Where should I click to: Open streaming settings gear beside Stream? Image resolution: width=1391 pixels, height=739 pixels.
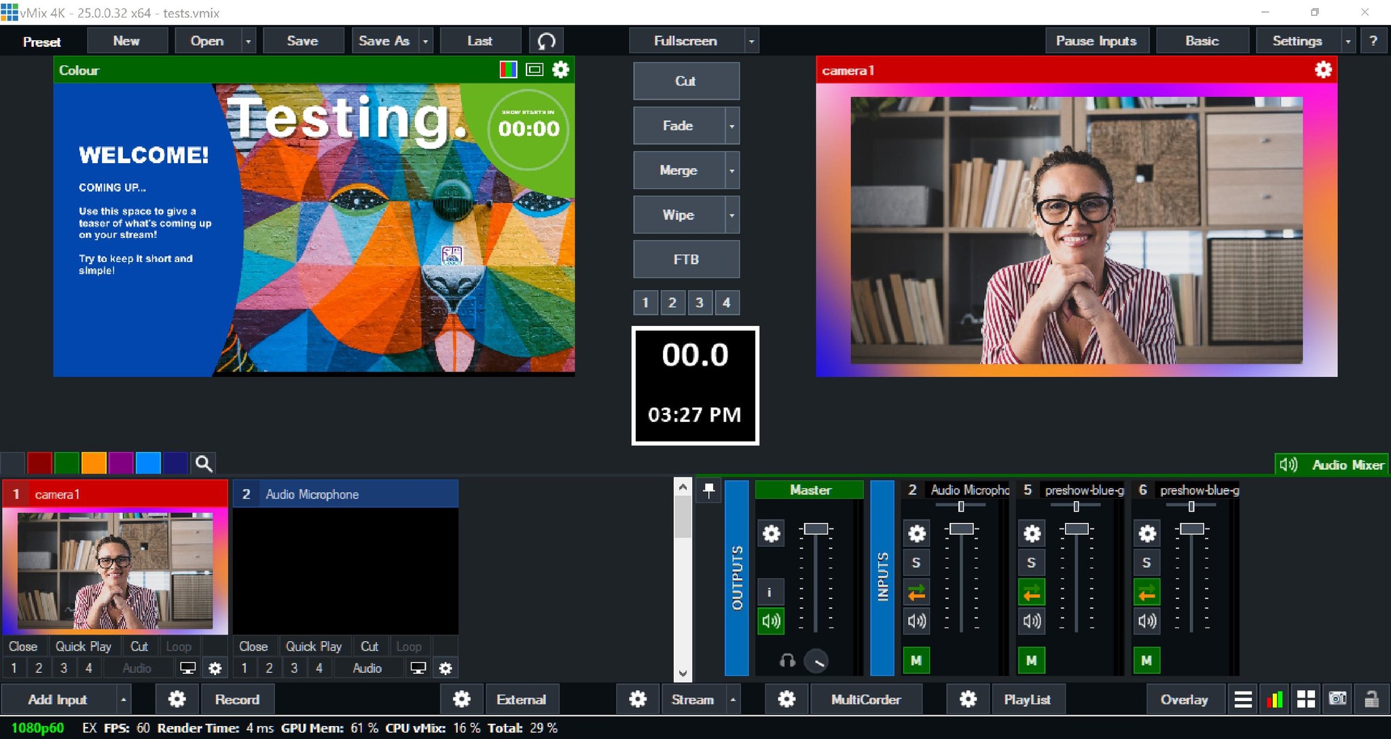tap(638, 699)
